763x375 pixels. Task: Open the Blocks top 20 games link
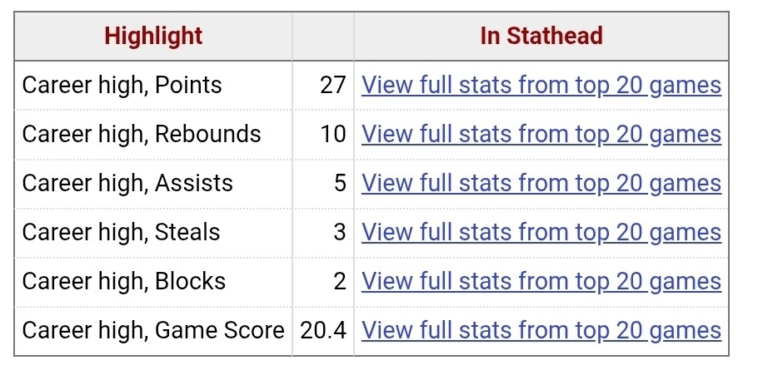click(x=541, y=281)
